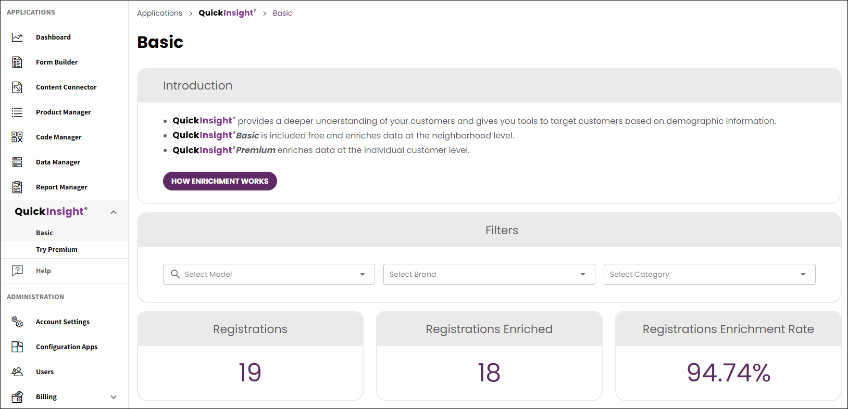Open the Select Category dropdown

[x=709, y=274]
